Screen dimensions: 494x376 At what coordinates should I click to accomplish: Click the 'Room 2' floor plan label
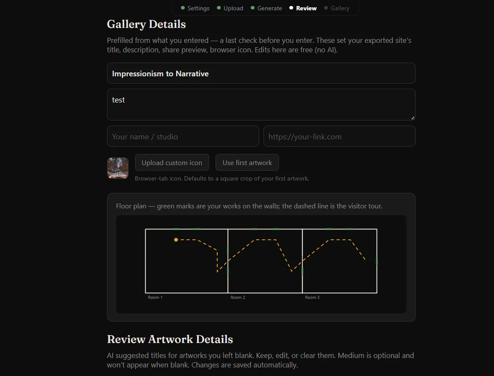click(238, 297)
